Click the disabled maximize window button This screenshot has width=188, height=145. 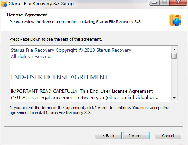pos(164,3)
